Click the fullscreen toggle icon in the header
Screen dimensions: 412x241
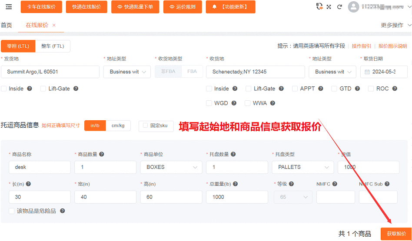pyautogui.click(x=329, y=7)
